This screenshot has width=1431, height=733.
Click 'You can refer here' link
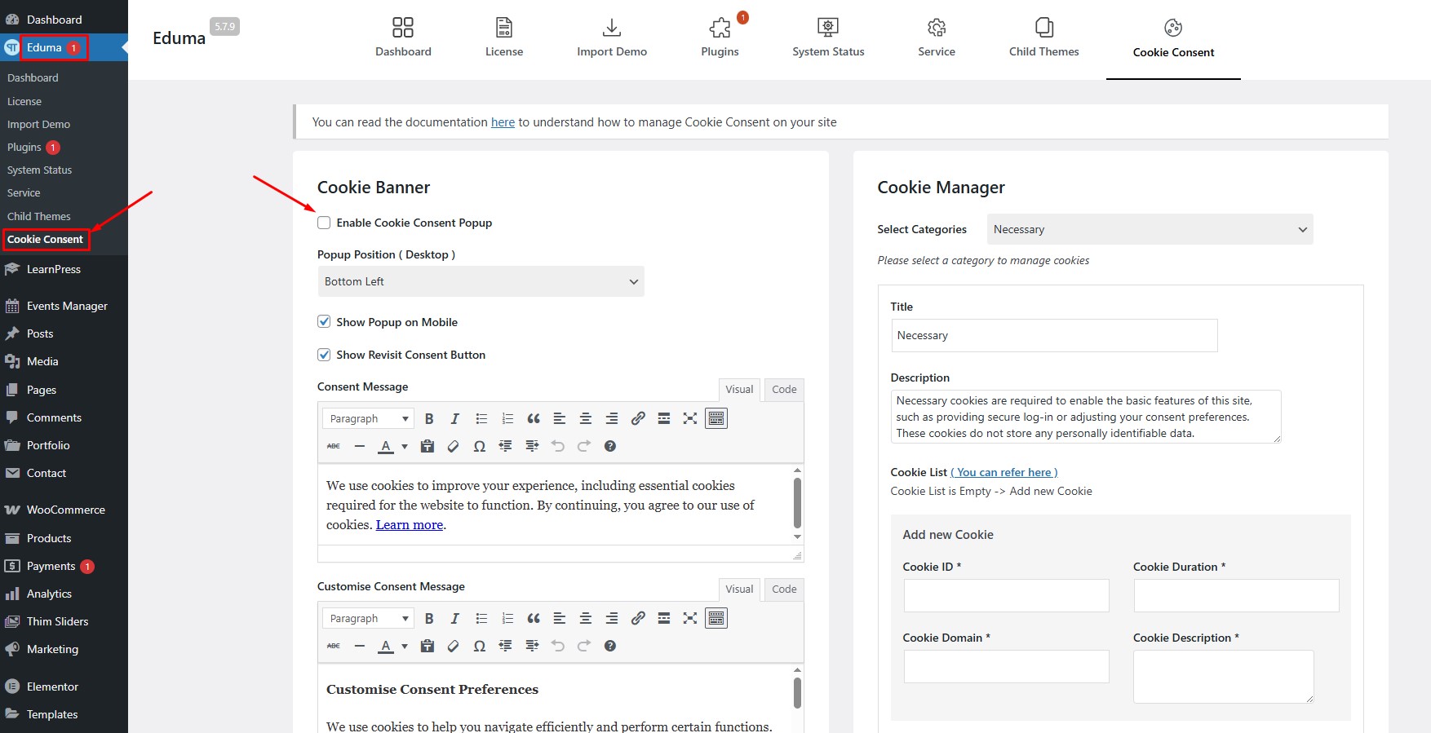[x=1004, y=472]
